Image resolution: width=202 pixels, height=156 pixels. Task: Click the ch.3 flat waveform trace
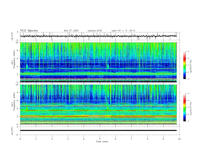tap(98, 131)
